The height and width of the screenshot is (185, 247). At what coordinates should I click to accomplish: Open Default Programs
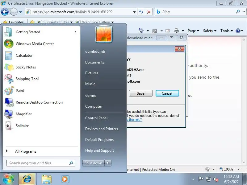pos(99,140)
